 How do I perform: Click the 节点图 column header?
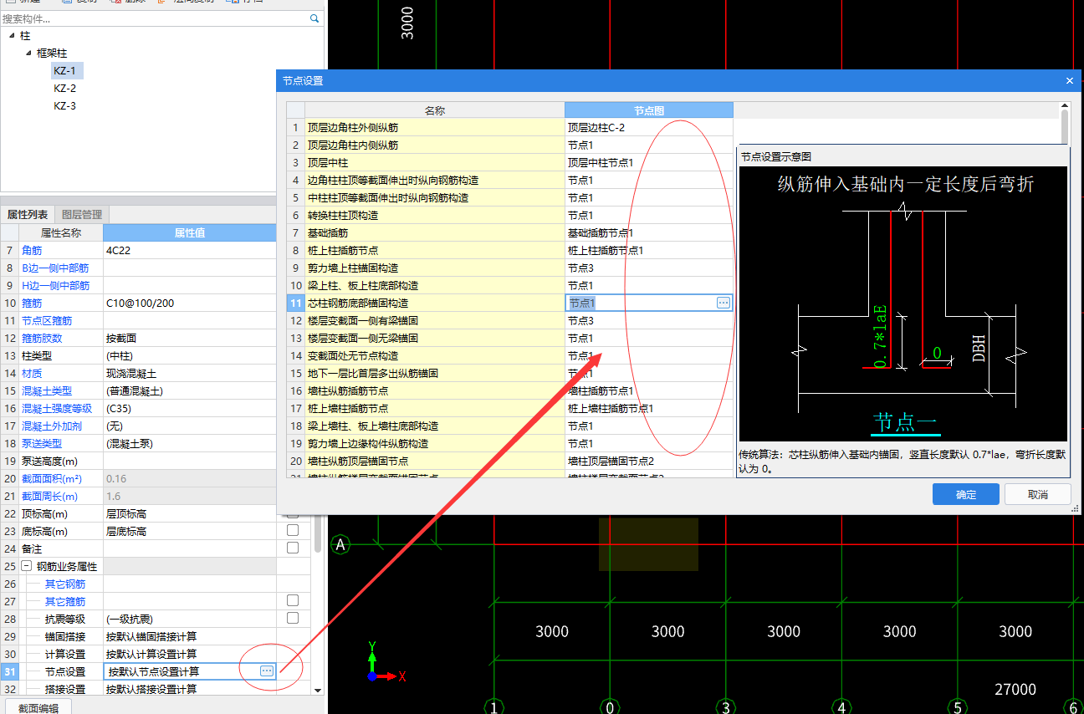click(x=649, y=110)
